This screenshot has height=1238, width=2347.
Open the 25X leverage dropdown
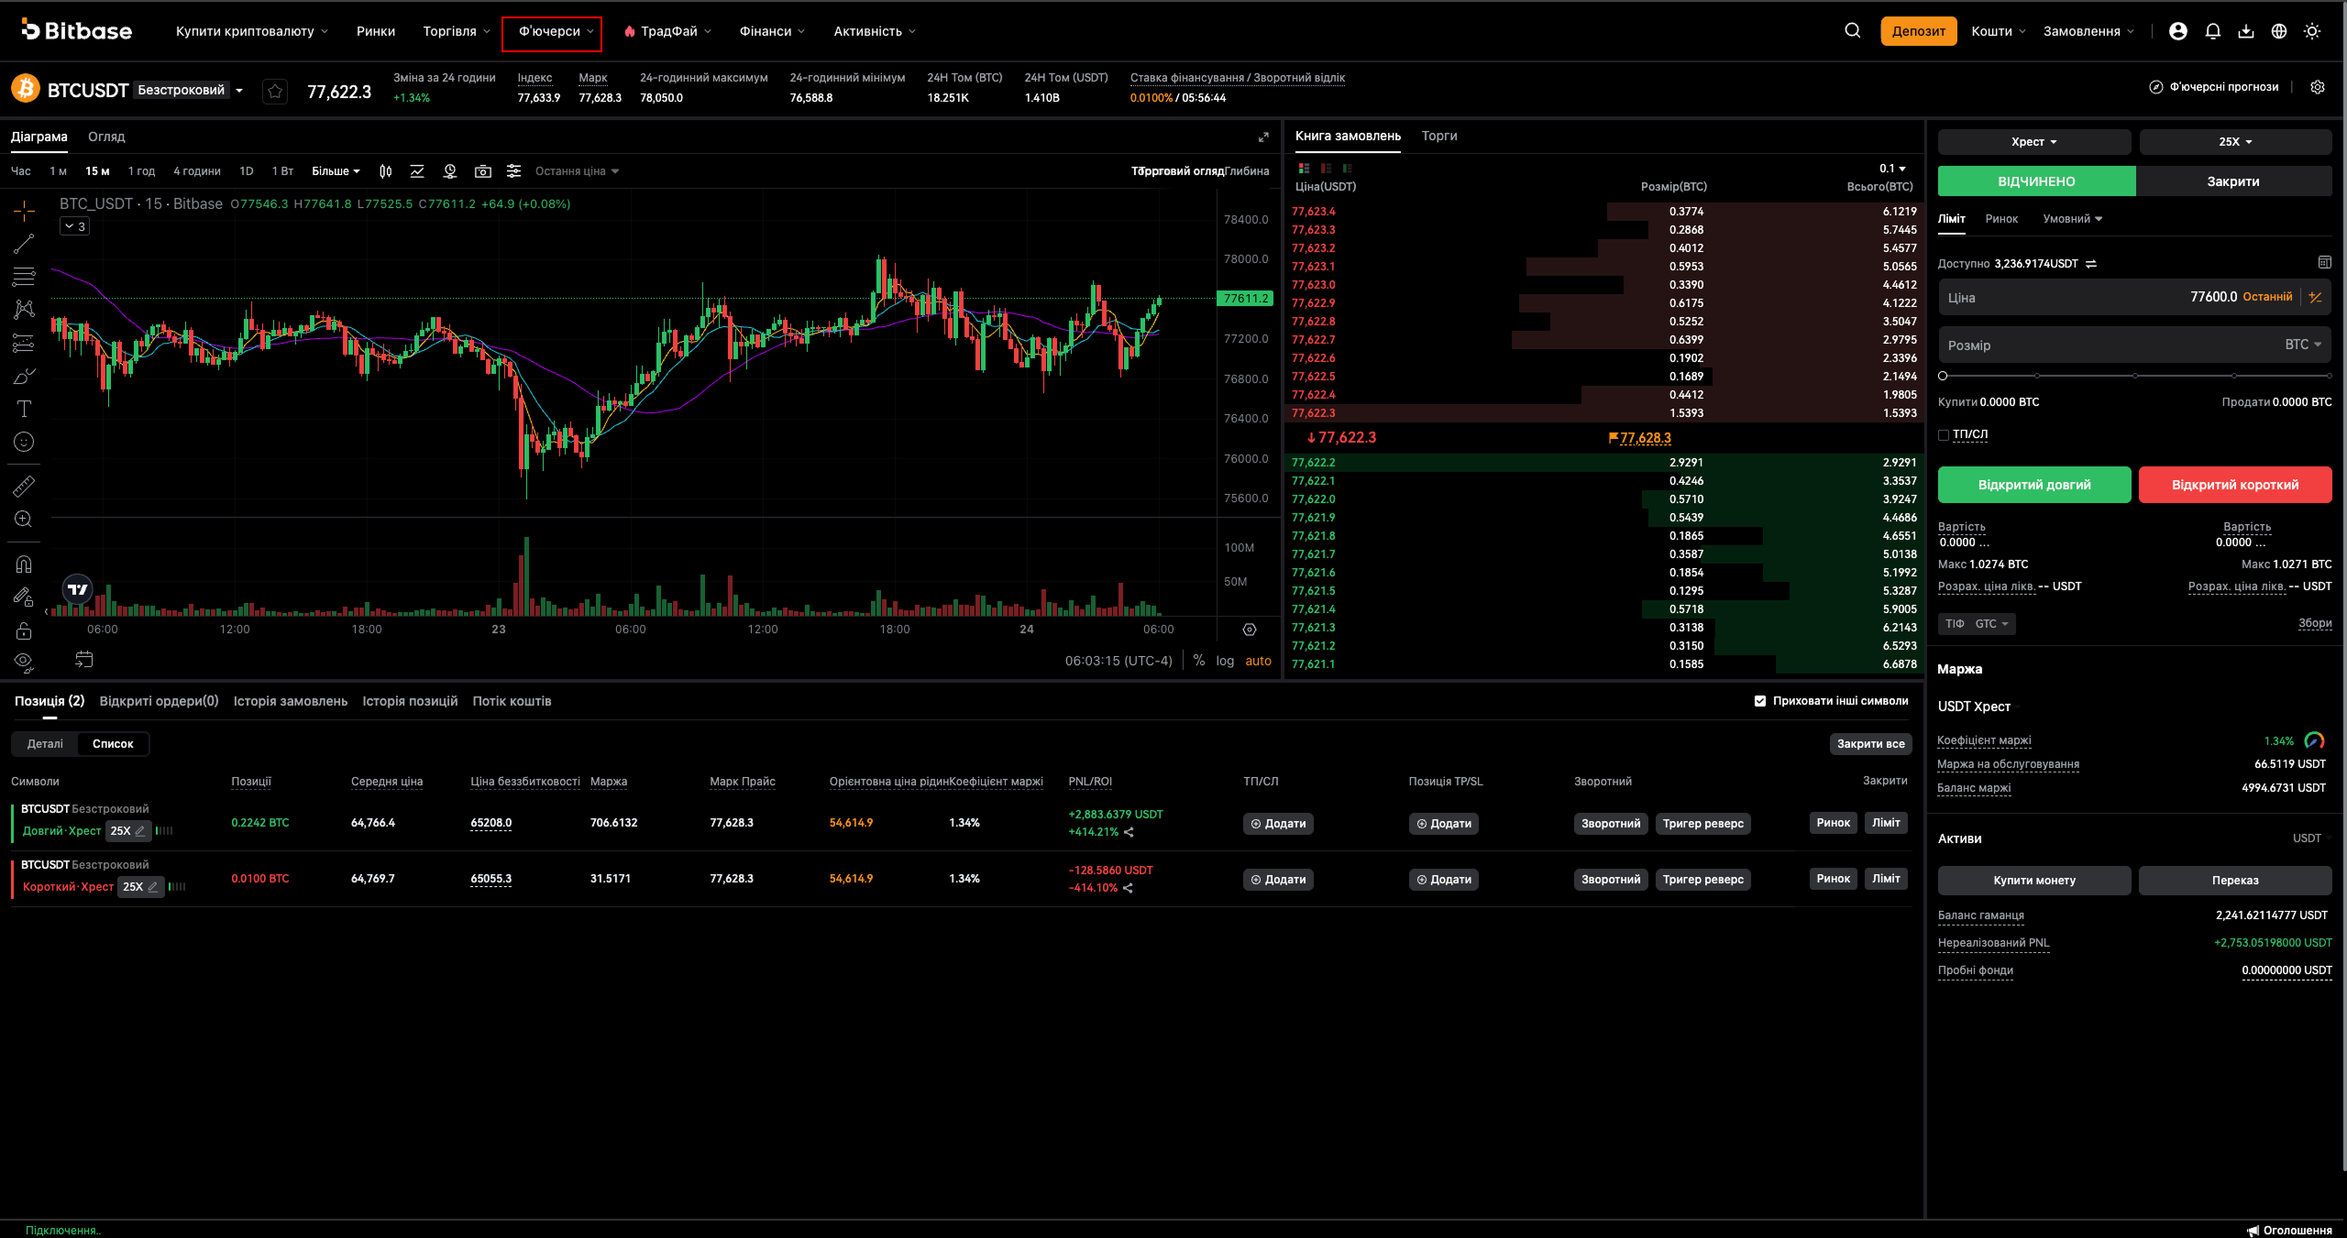coord(2235,142)
